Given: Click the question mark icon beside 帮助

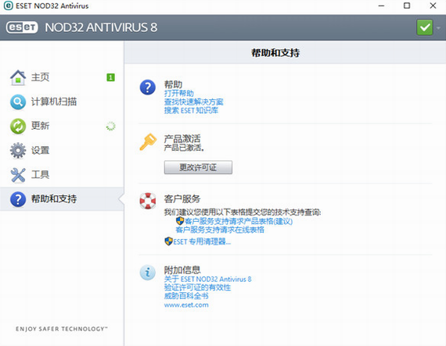Looking at the screenshot, I should [x=148, y=87].
